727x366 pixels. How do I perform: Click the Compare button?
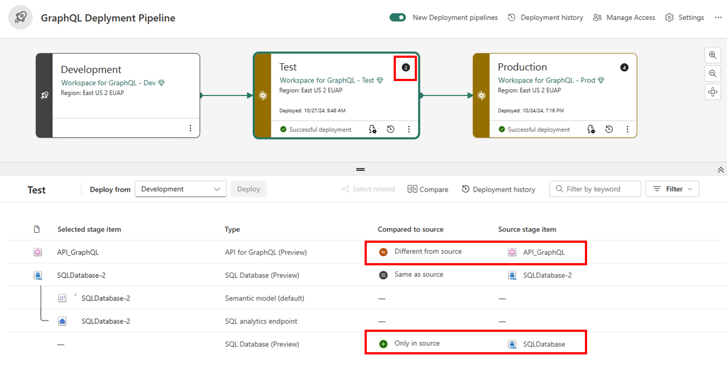point(428,189)
